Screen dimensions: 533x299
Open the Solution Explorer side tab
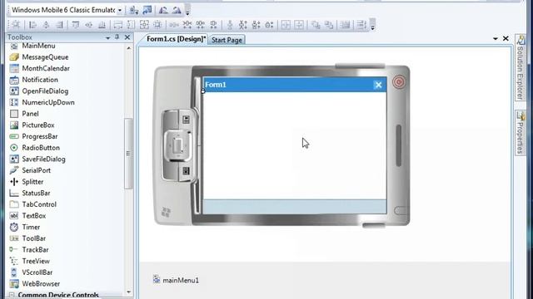521,68
